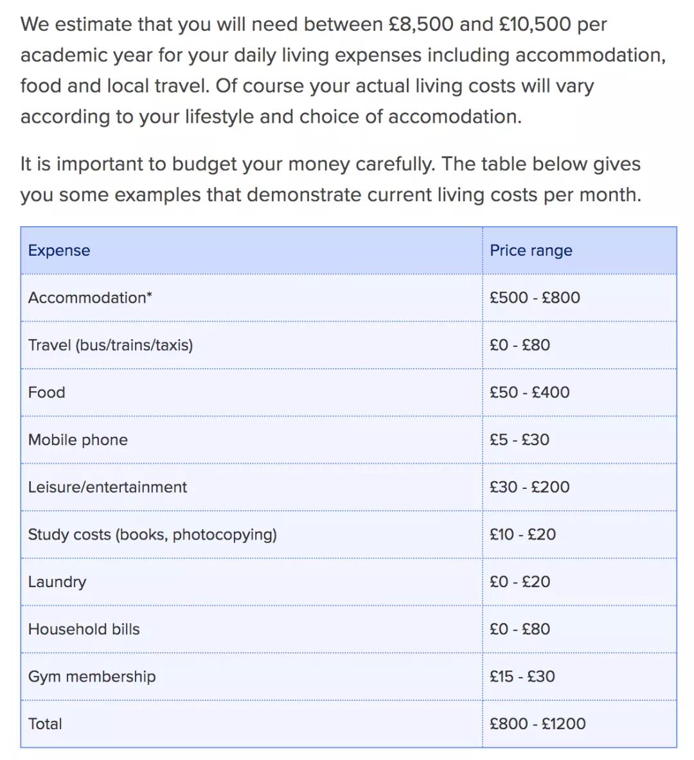Image resolution: width=694 pixels, height=760 pixels.
Task: Click the Total row label
Action: 45,724
